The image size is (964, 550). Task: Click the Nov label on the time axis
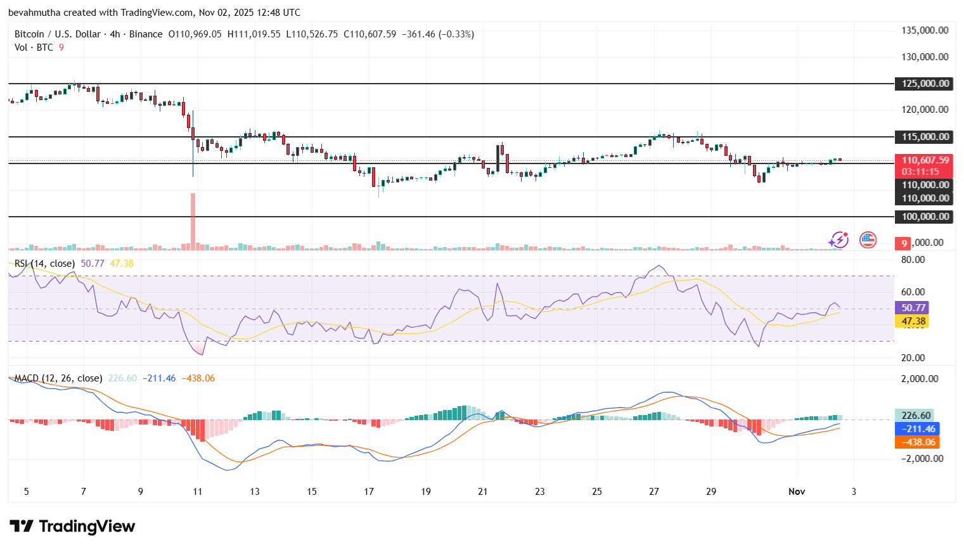(x=797, y=491)
